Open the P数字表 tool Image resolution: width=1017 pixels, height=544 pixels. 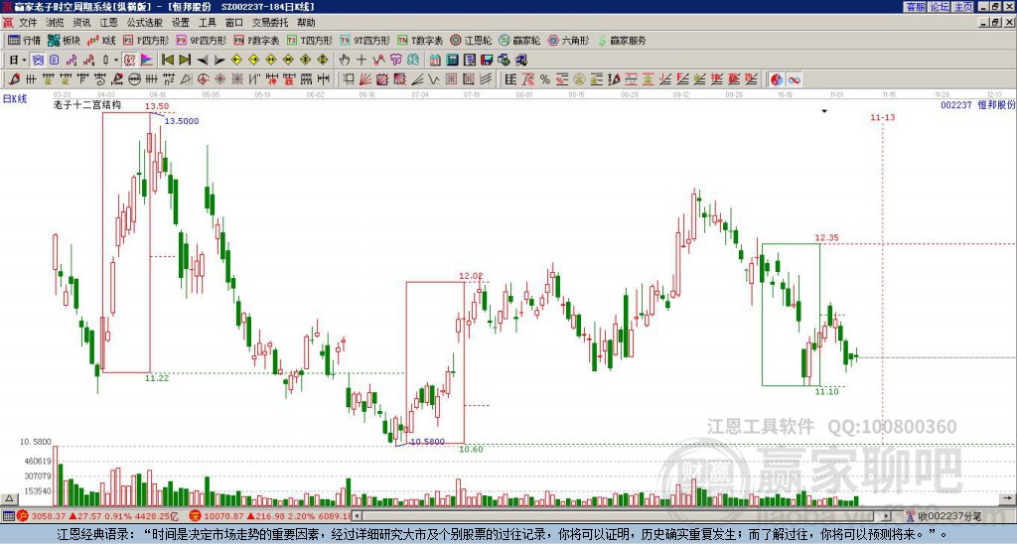coord(257,40)
